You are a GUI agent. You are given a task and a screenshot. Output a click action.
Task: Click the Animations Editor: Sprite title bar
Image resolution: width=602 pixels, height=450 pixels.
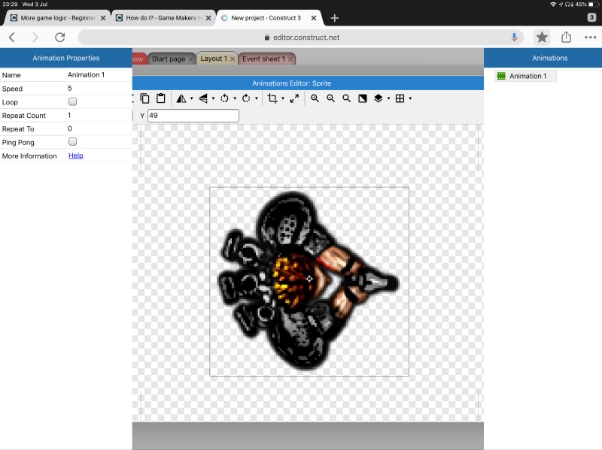308,83
